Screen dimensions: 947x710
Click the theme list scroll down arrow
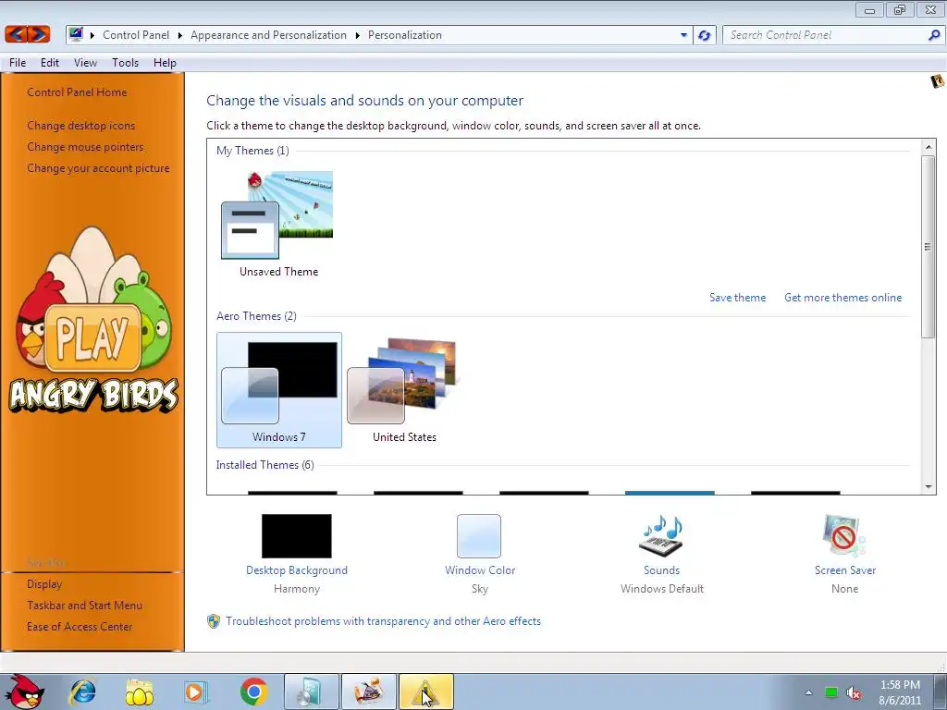(x=929, y=486)
